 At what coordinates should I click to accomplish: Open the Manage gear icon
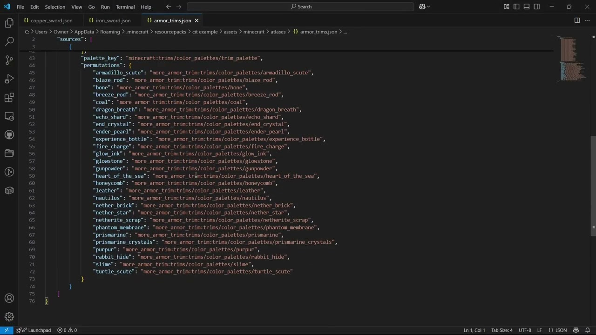click(x=9, y=317)
